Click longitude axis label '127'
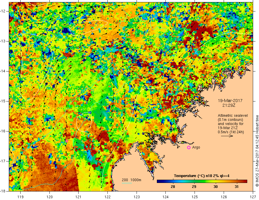259x200 pixels. click(253, 197)
